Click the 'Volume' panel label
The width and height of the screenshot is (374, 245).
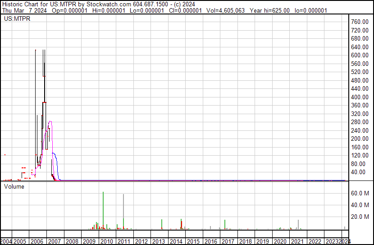14,186
